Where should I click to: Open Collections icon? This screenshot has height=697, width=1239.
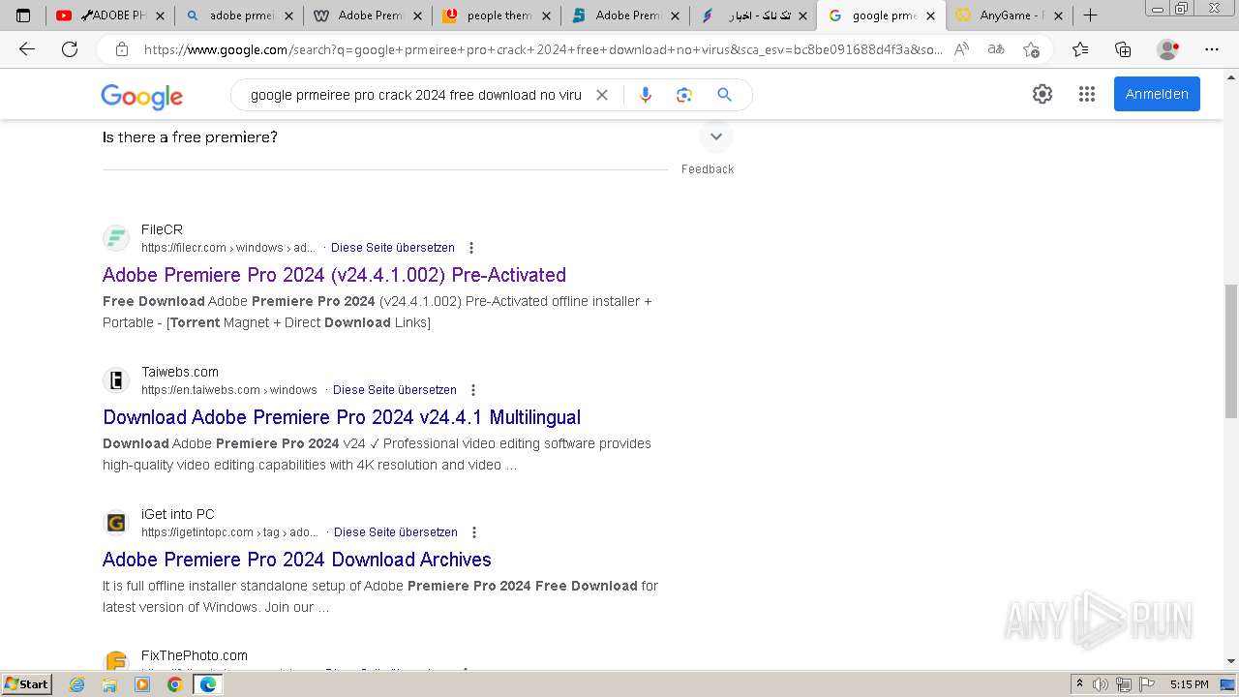pyautogui.click(x=1123, y=49)
